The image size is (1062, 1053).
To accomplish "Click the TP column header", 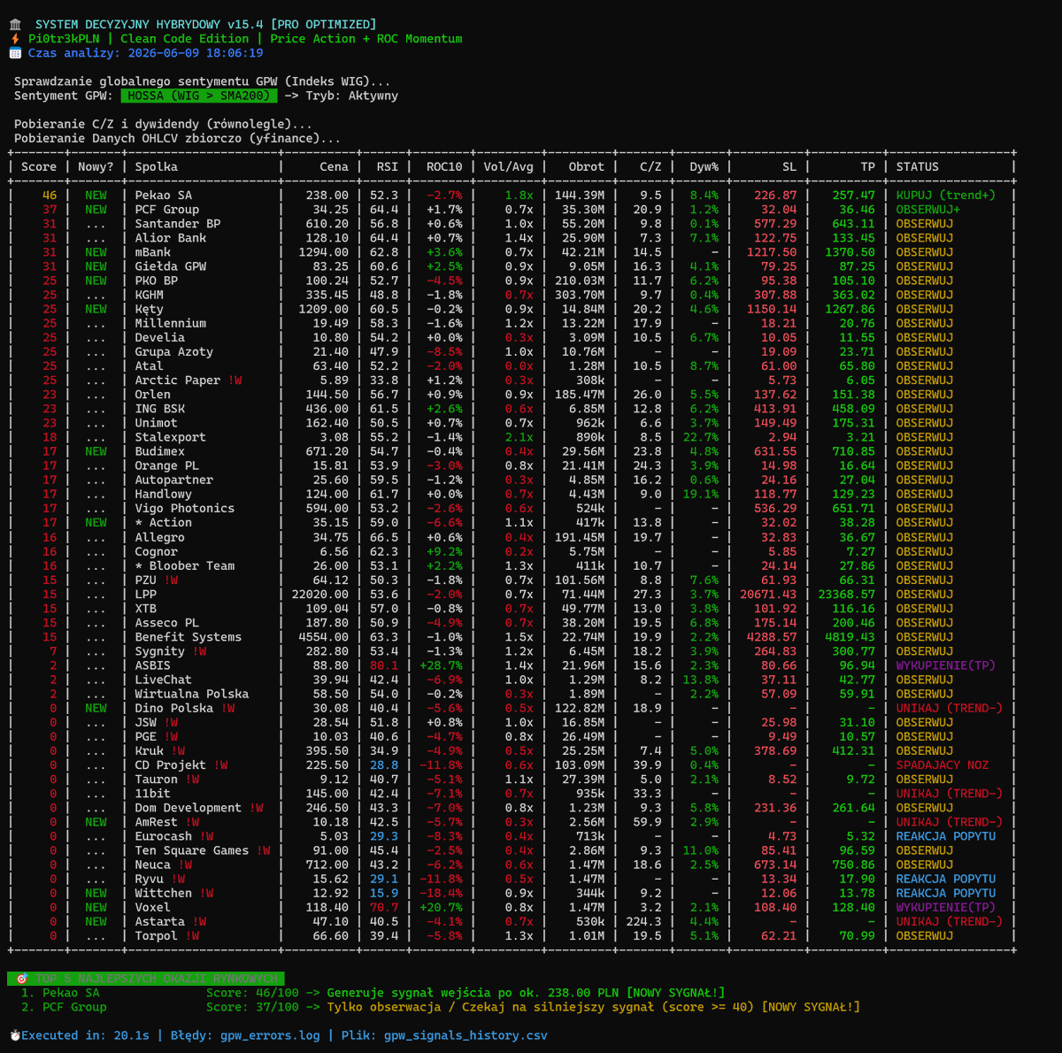I will coord(868,166).
